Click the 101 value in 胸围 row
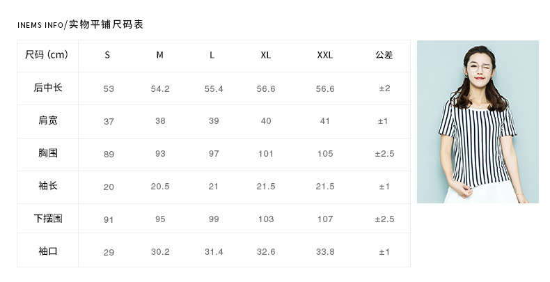Viewport: 550px width, 282px height. [x=265, y=154]
